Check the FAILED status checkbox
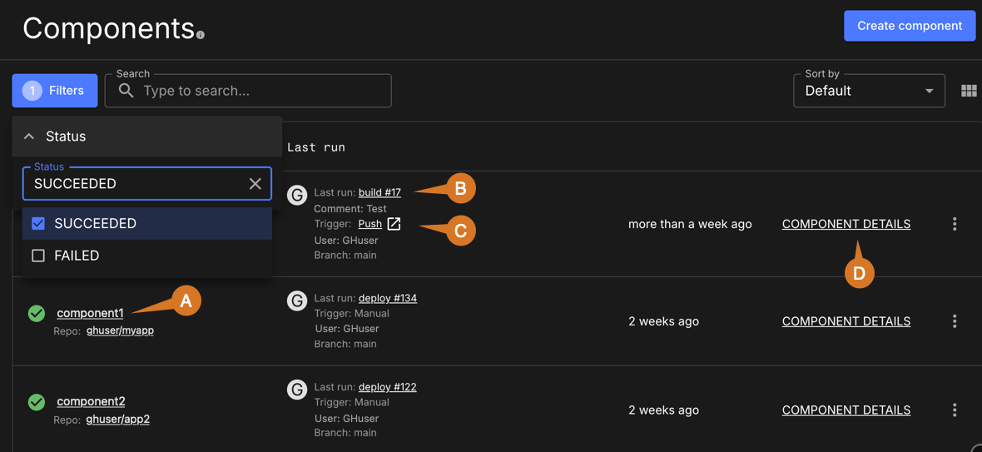Screen dimensions: 982x452 [x=38, y=256]
